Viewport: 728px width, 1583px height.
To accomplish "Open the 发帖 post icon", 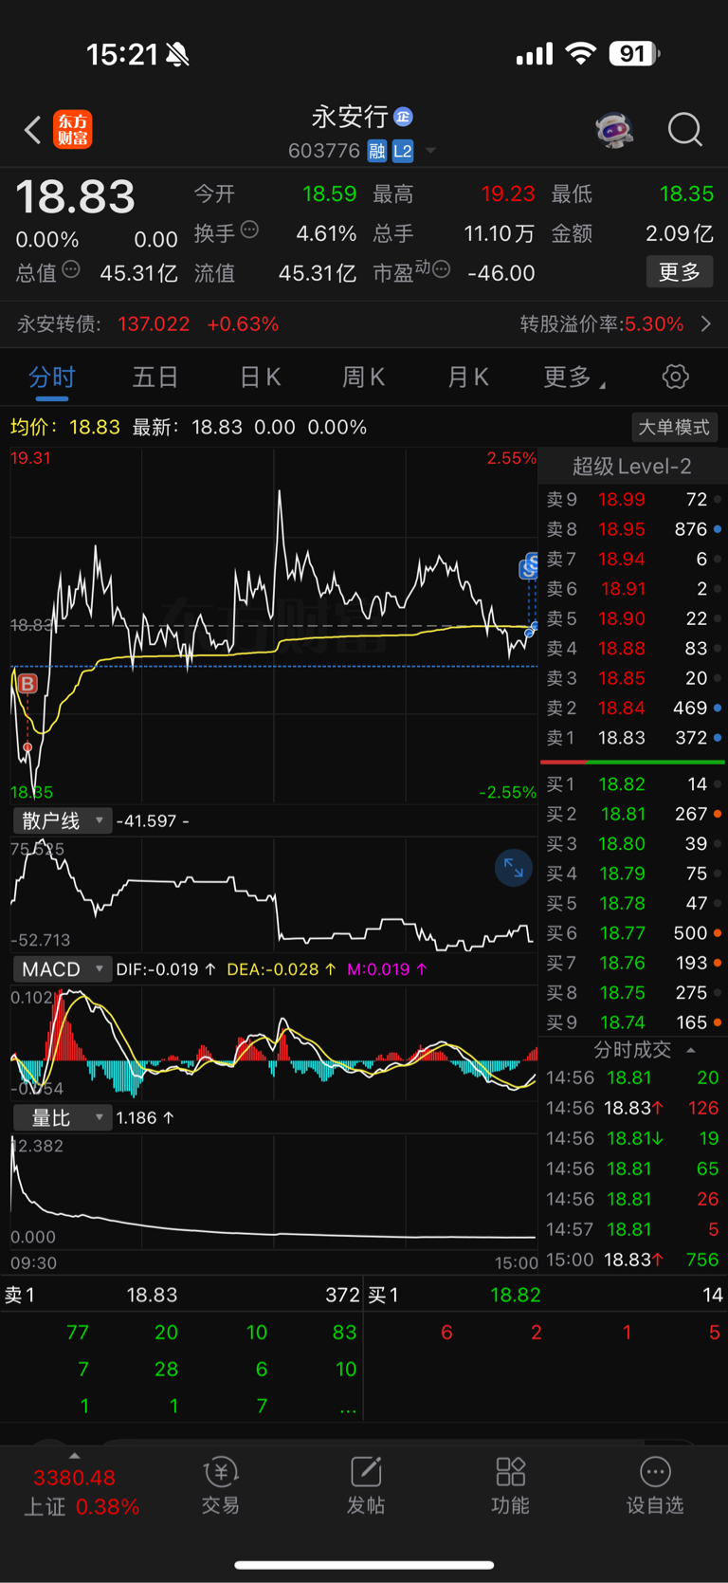I will (x=365, y=1485).
